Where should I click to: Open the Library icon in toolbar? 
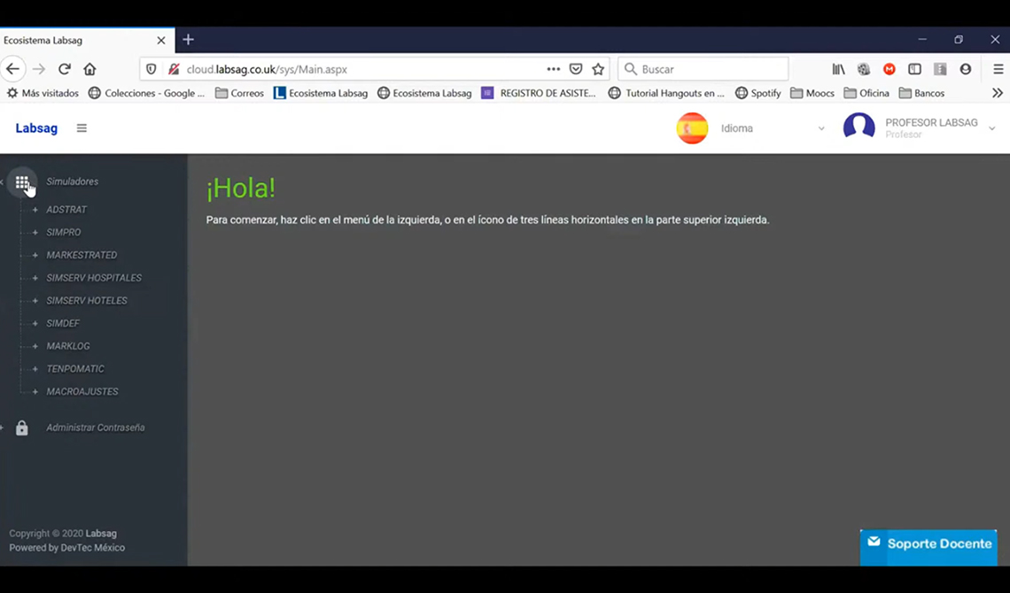(839, 69)
